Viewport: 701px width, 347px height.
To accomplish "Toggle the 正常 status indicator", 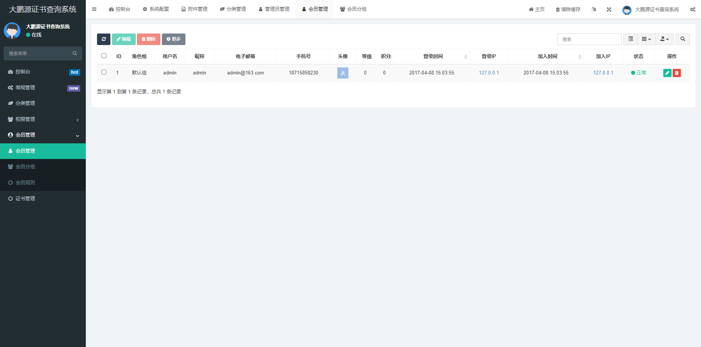I will 639,73.
